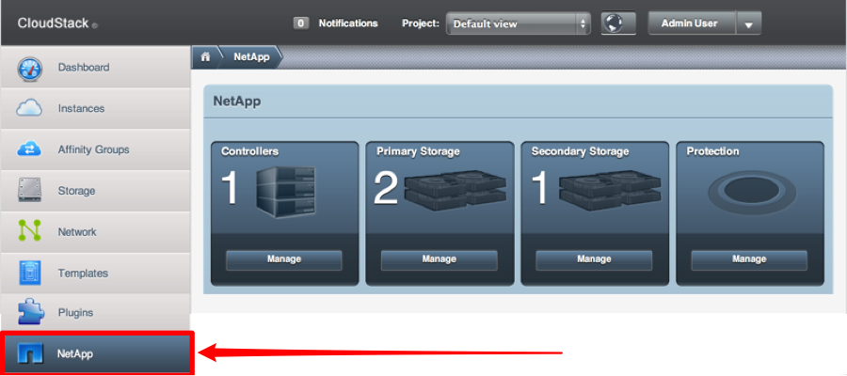
Task: Click the Controllers server rack image
Action: coord(284,192)
